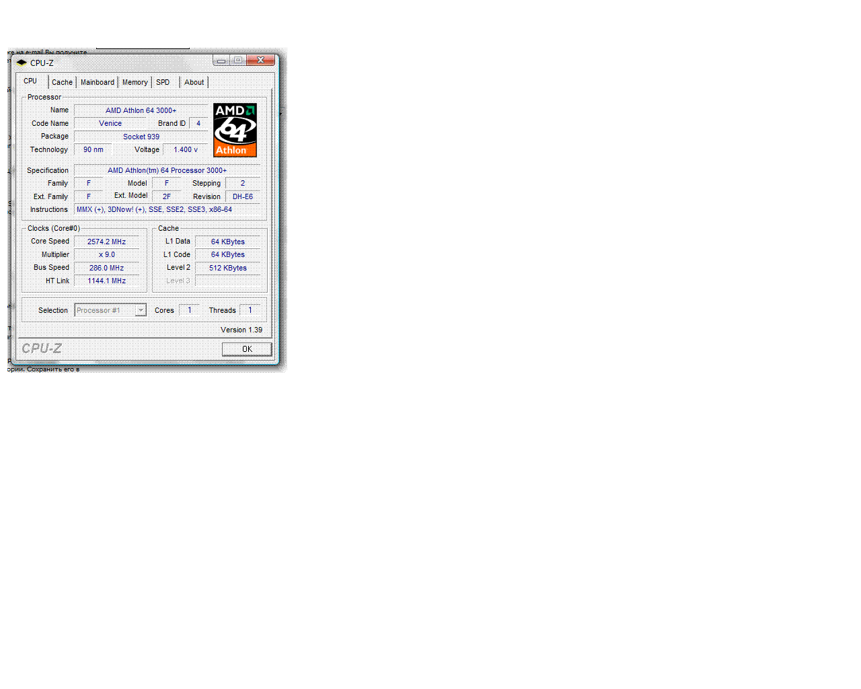Click the Ext. Model value '2F'

coord(167,196)
